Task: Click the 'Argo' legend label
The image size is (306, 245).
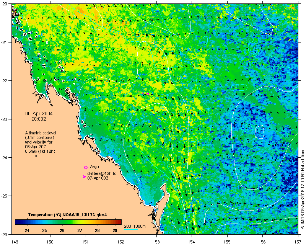Action: [94, 167]
